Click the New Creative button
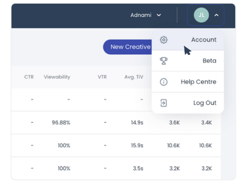Image resolution: width=242 pixels, height=183 pixels. click(x=128, y=47)
